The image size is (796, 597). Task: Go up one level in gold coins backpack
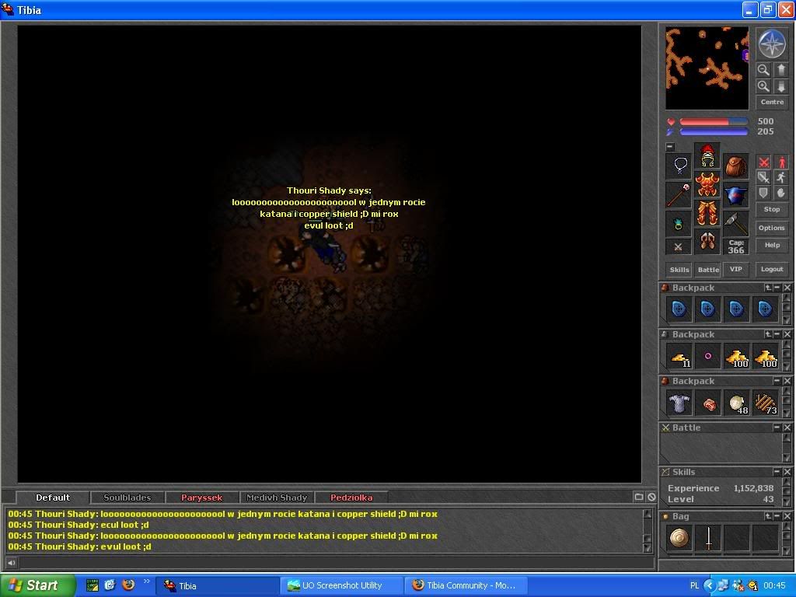point(768,334)
